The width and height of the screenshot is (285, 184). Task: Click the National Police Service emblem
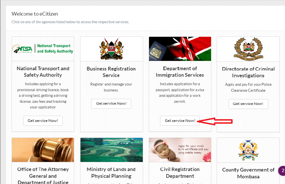coord(248,49)
